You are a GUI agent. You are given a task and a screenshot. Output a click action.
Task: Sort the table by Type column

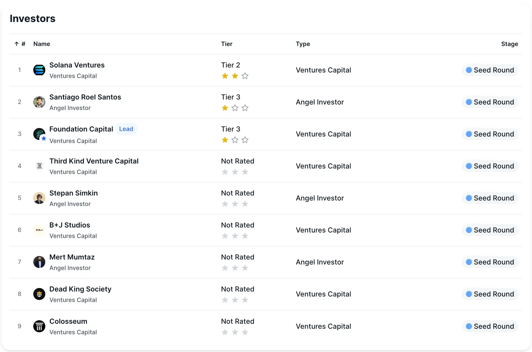coord(303,44)
